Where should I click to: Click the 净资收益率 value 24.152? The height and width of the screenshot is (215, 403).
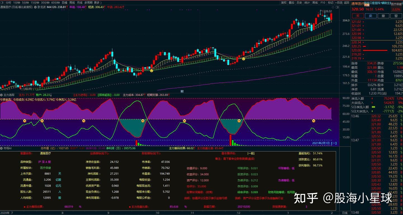pos(114,162)
